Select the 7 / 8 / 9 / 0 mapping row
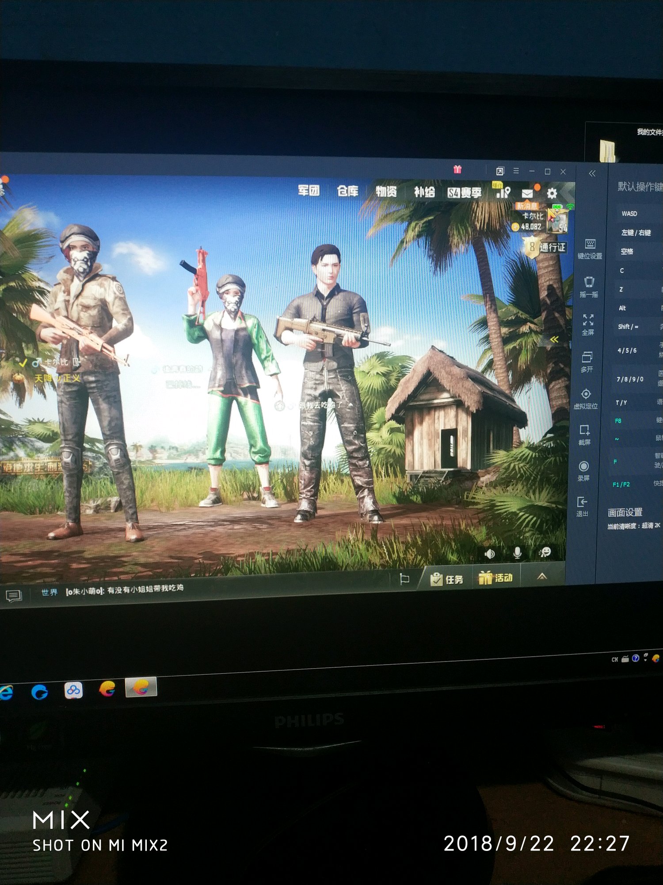The image size is (663, 885). click(x=636, y=379)
